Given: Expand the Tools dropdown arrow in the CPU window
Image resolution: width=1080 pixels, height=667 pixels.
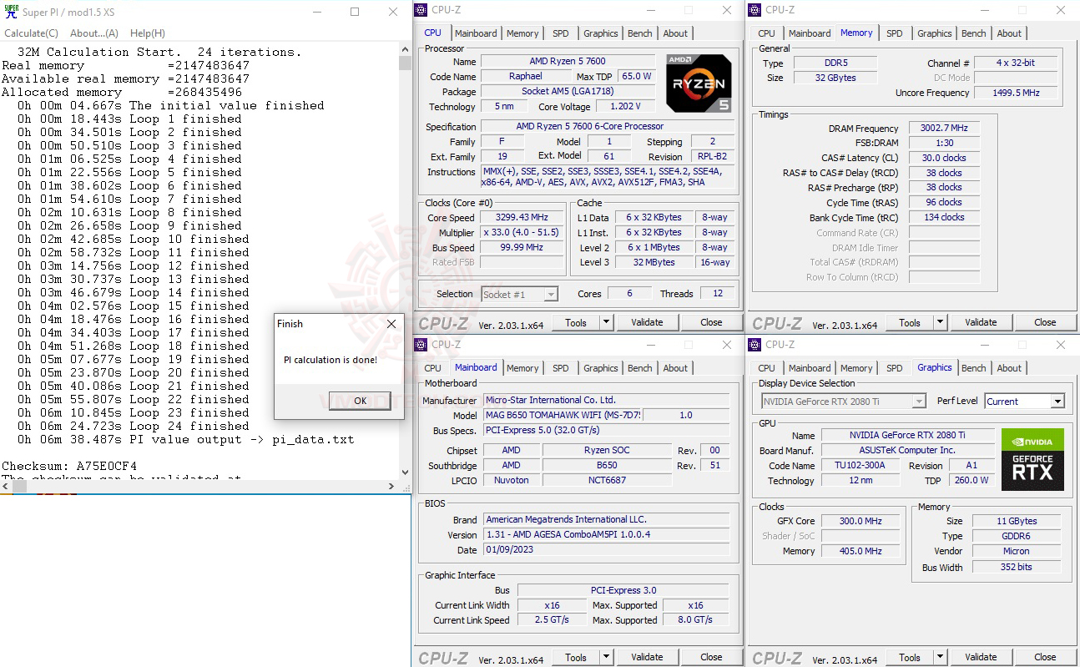Looking at the screenshot, I should pos(607,322).
